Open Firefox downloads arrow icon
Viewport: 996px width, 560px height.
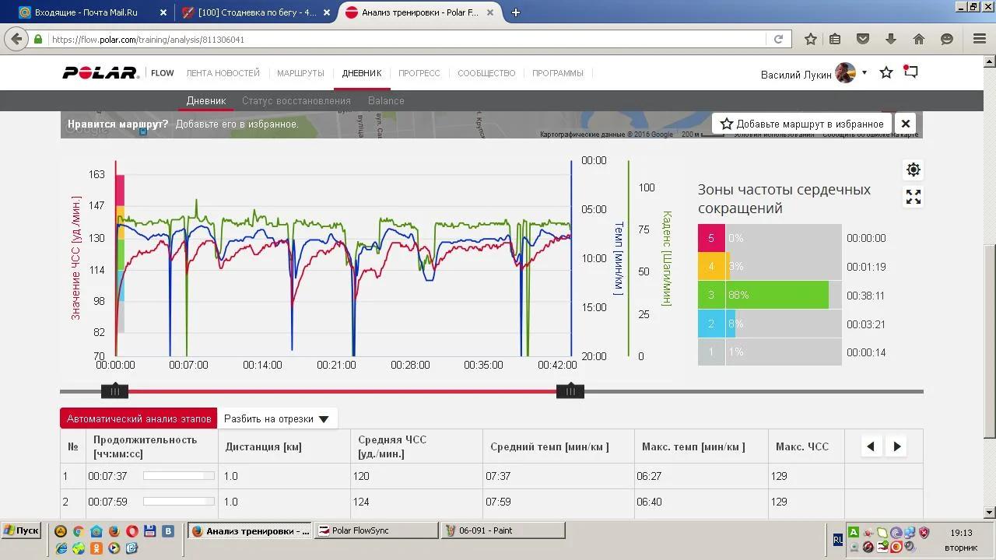pos(891,40)
